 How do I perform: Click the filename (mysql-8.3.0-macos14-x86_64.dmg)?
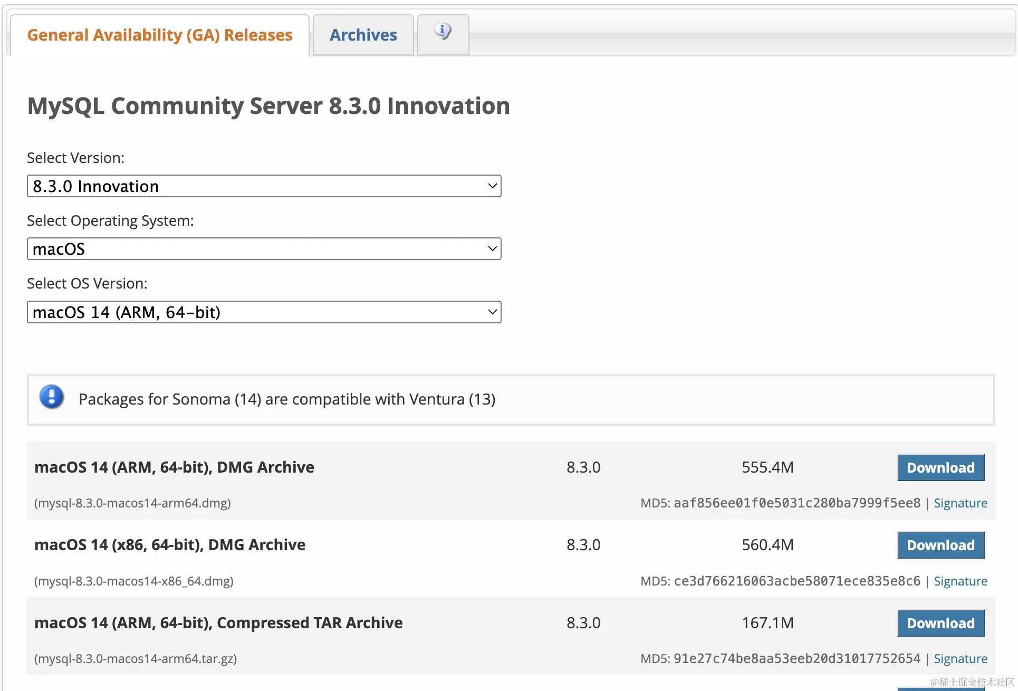[x=134, y=581]
